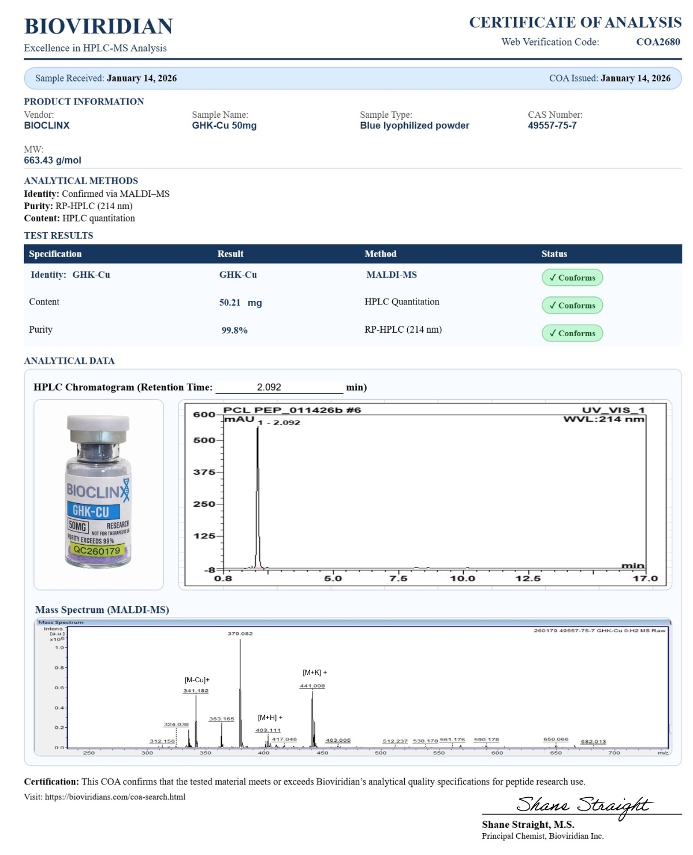Click the Conforms badge for Purity row
The width and height of the screenshot is (693, 855).
pos(572,333)
